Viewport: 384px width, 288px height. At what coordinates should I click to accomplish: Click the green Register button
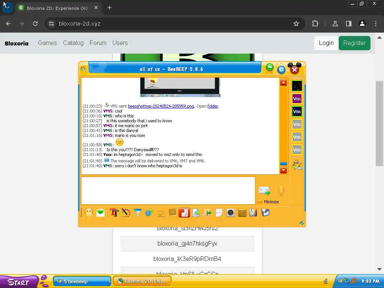coord(354,43)
